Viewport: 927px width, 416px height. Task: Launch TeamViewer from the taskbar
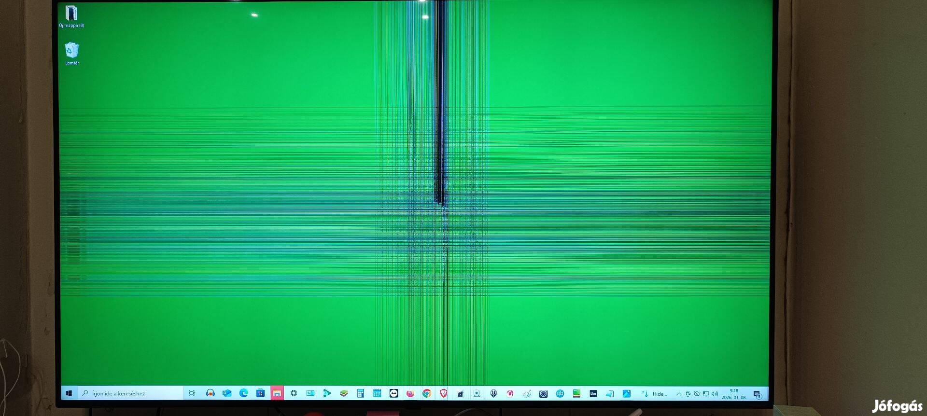click(x=394, y=393)
